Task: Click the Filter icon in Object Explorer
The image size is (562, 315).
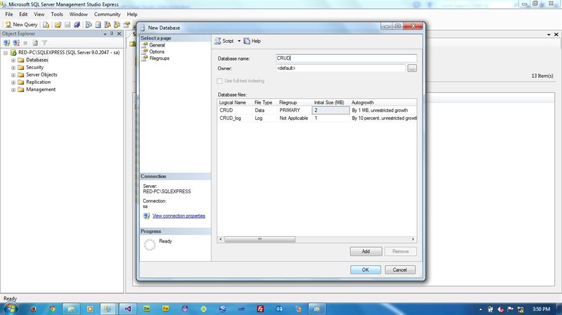Action: pyautogui.click(x=44, y=43)
